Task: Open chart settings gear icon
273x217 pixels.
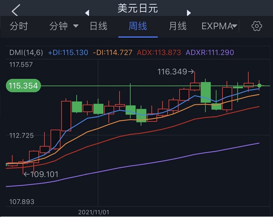Action: point(257,26)
